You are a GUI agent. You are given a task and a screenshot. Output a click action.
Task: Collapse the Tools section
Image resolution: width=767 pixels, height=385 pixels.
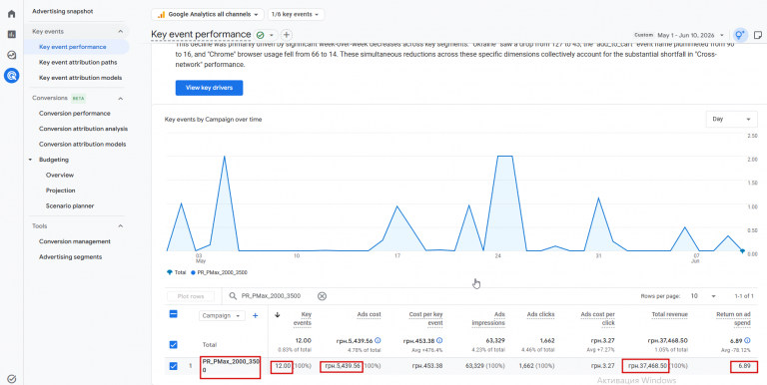(x=120, y=226)
